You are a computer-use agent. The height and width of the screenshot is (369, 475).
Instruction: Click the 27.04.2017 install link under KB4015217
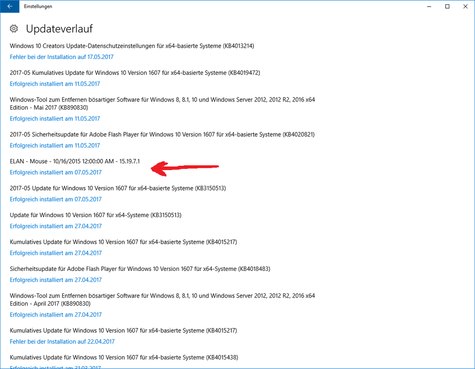[x=55, y=253]
